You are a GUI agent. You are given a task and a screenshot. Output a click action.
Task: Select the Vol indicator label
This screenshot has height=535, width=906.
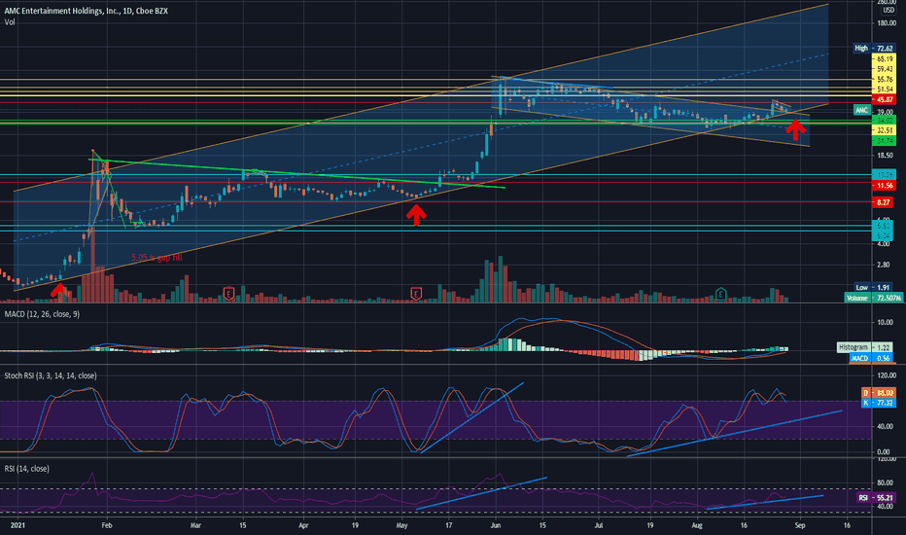coord(10,22)
